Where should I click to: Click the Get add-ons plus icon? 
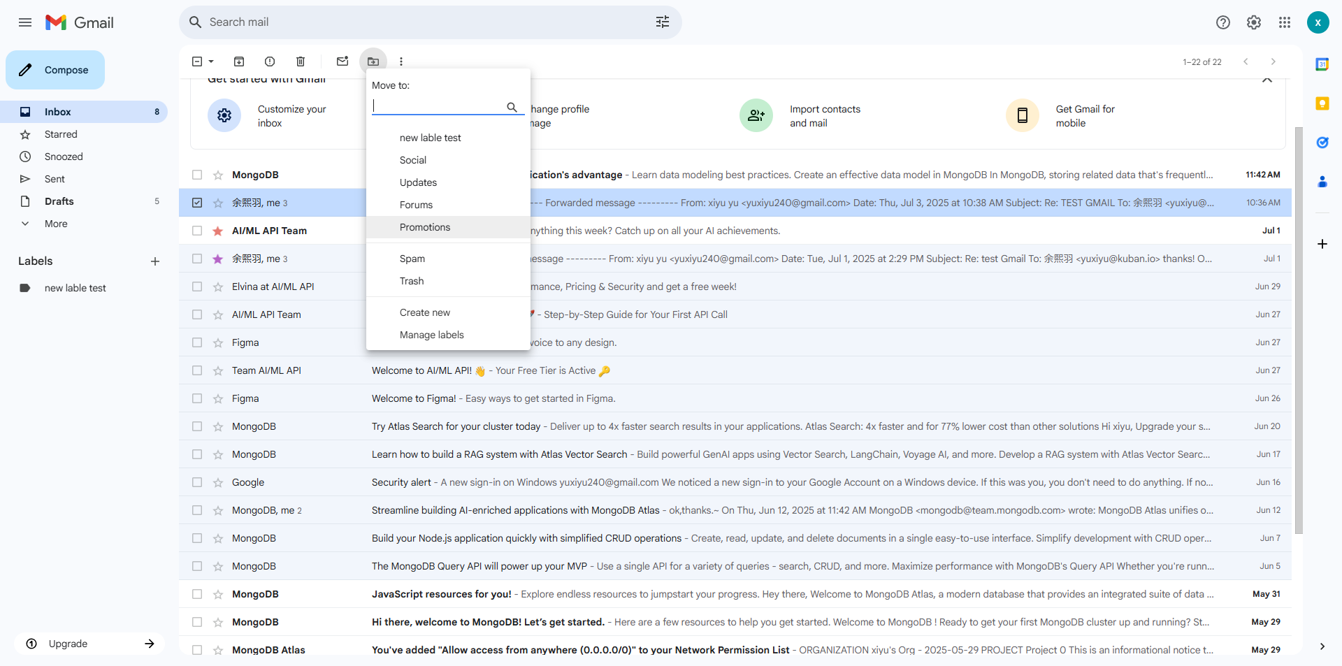pyautogui.click(x=1322, y=244)
